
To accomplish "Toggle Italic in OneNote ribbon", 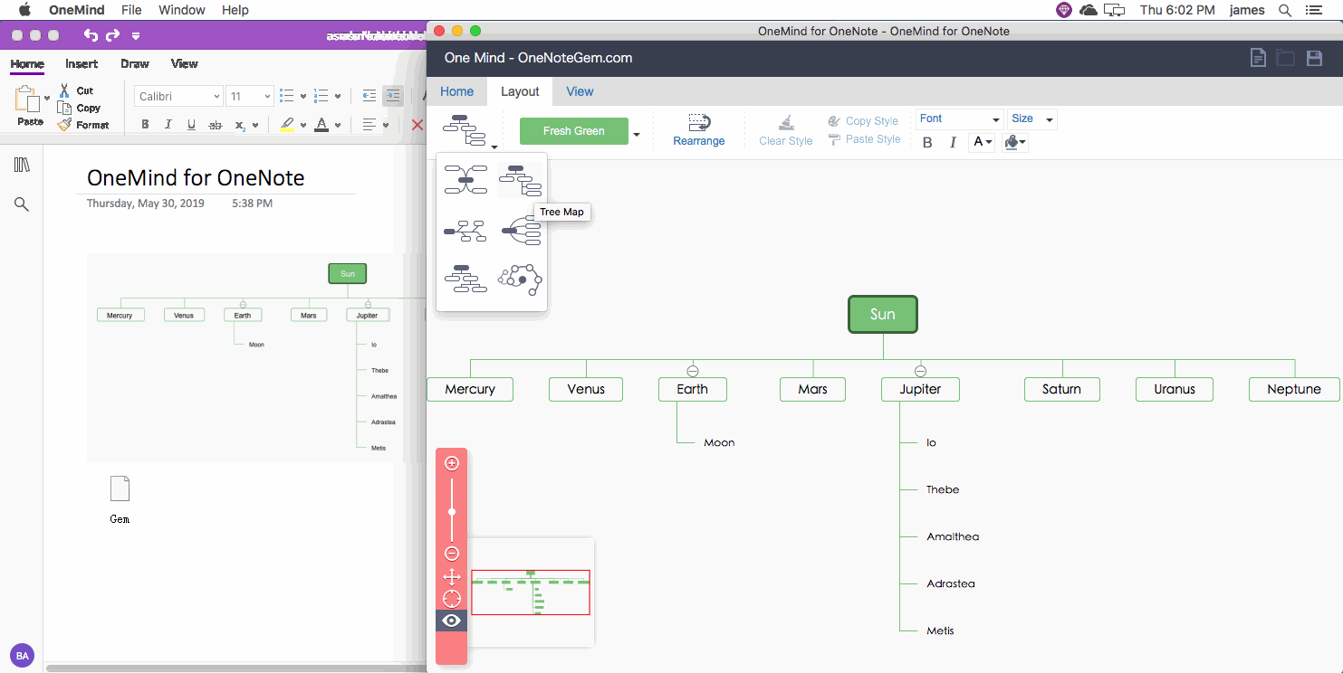I will (x=168, y=125).
